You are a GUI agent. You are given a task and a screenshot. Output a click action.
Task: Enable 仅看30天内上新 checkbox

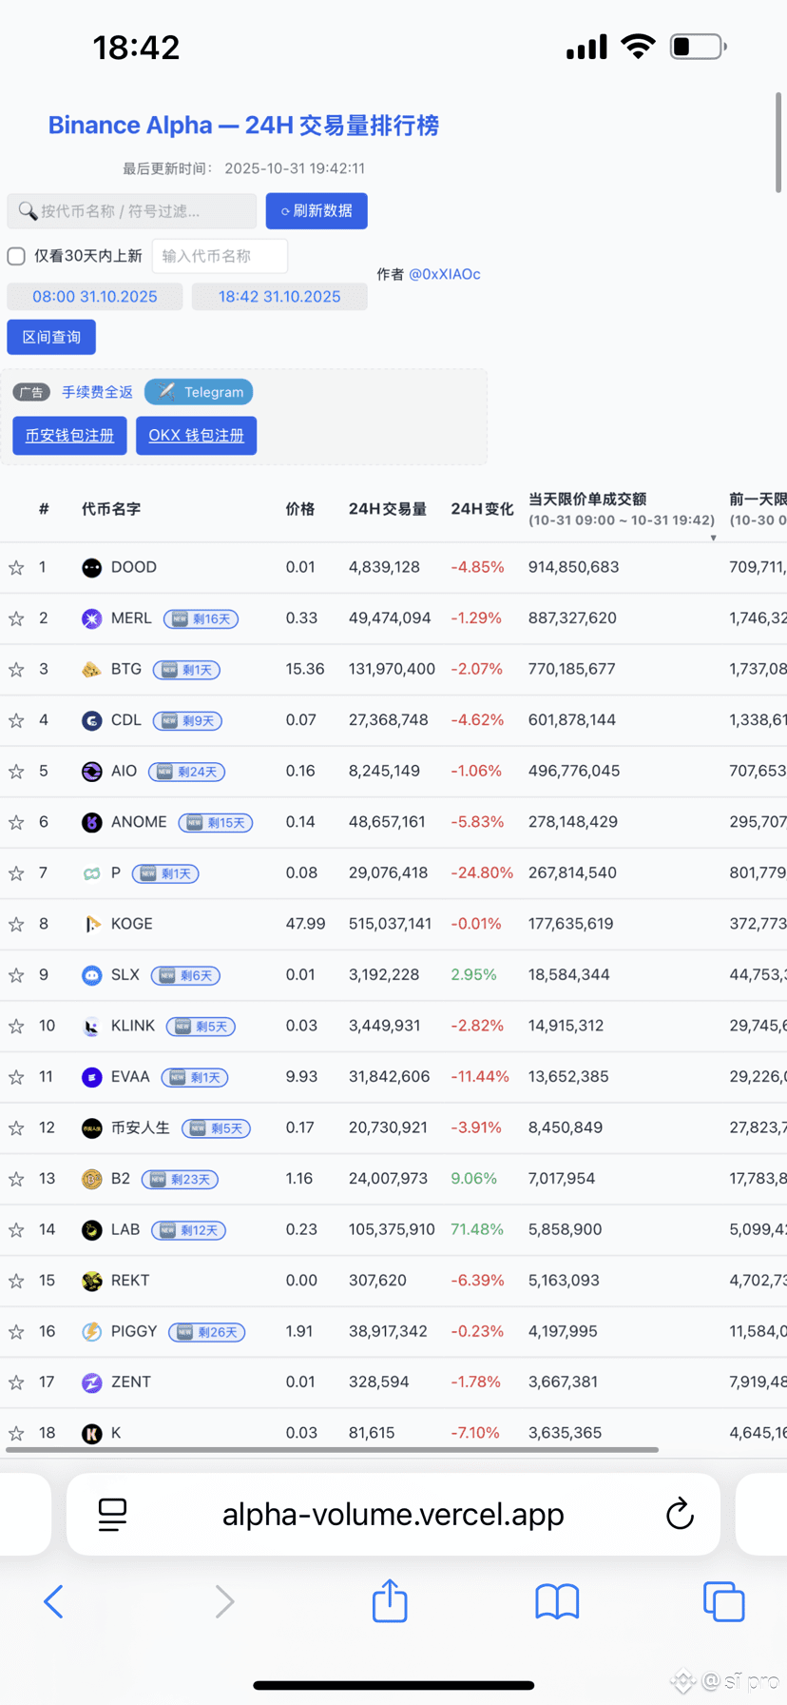click(16, 256)
